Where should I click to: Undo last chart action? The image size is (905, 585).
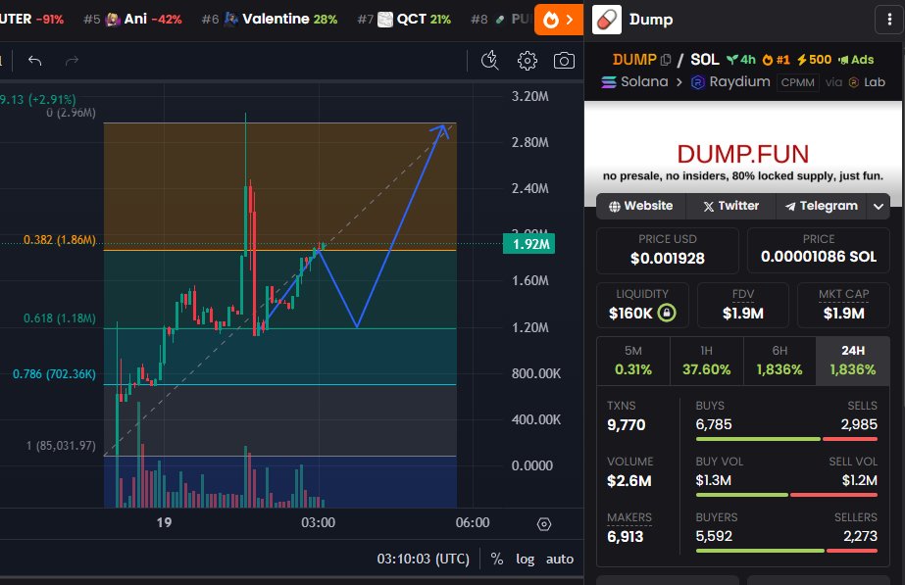coord(34,61)
